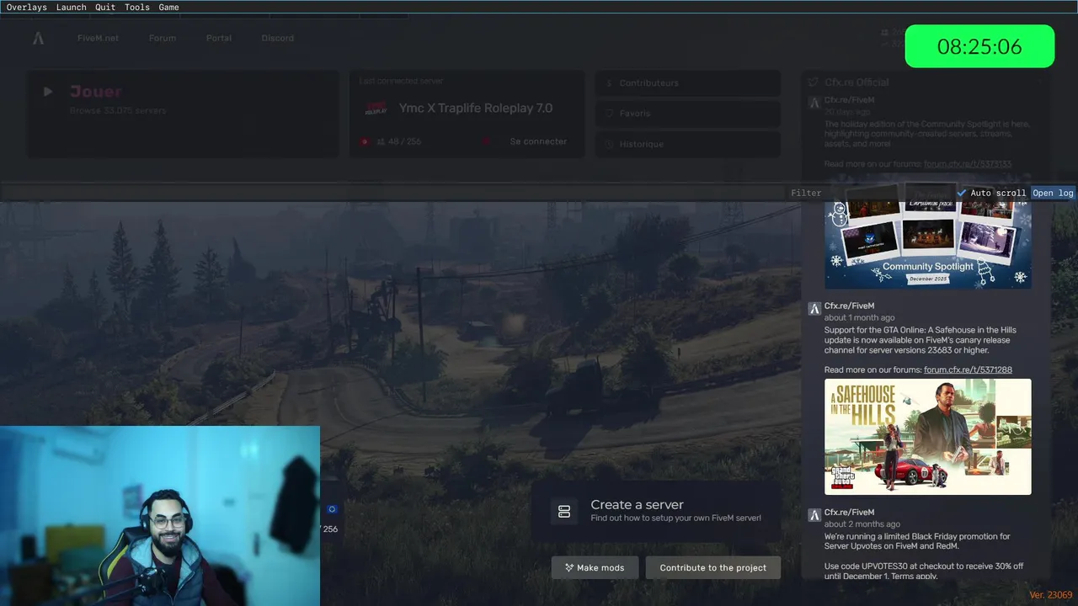Open the Overlays menu
Viewport: 1078px width, 606px height.
[26, 7]
